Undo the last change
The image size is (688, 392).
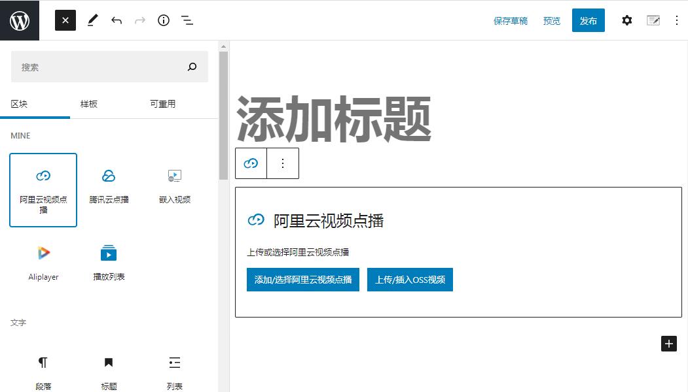(117, 20)
